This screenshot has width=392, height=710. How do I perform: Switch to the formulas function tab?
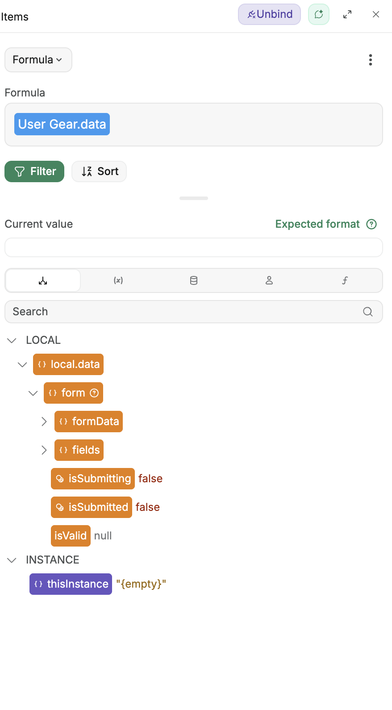(x=345, y=280)
